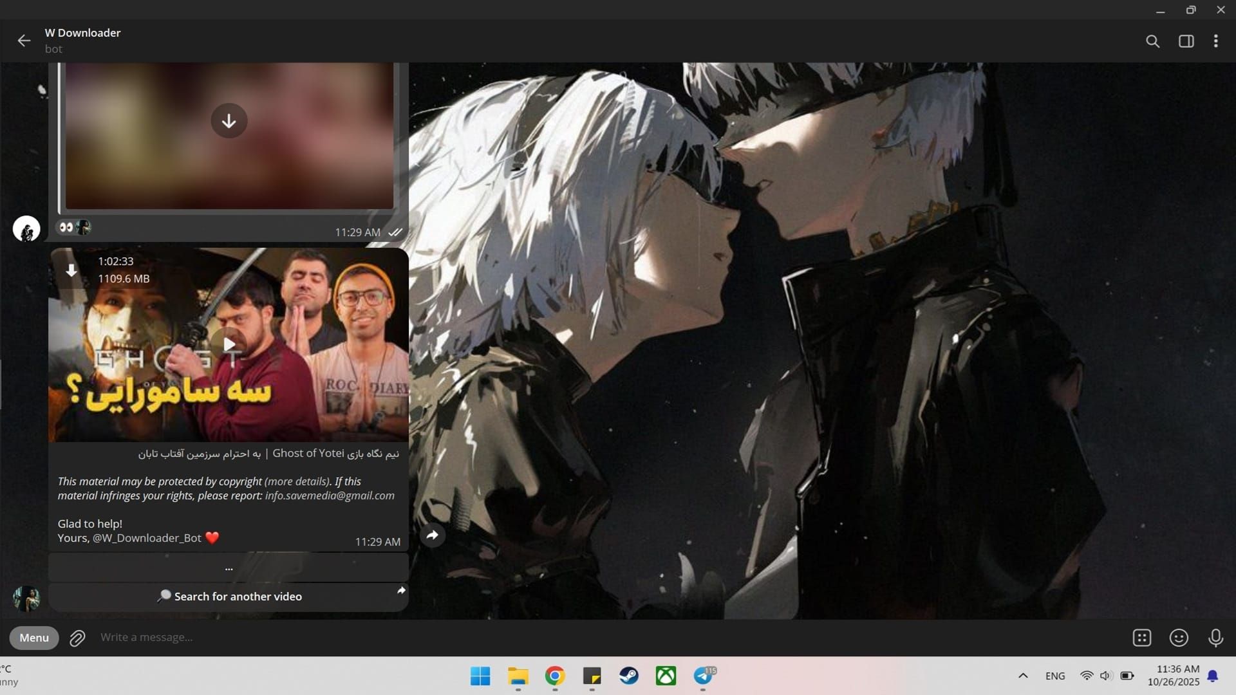Open the @W_Downloader_Bot mention
This screenshot has width=1236, height=695.
tap(147, 538)
